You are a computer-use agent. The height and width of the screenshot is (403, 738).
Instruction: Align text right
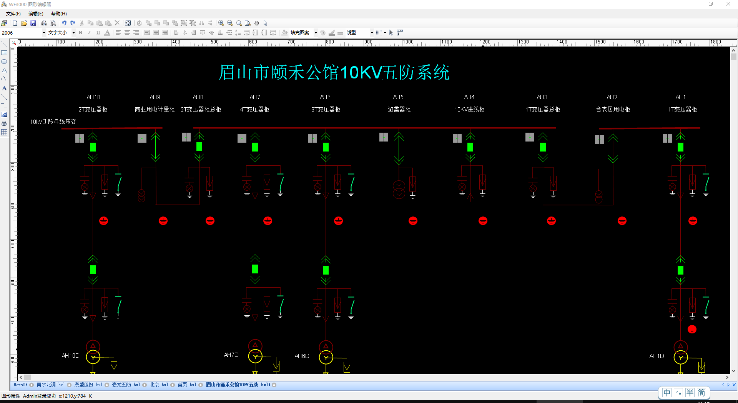click(x=136, y=33)
